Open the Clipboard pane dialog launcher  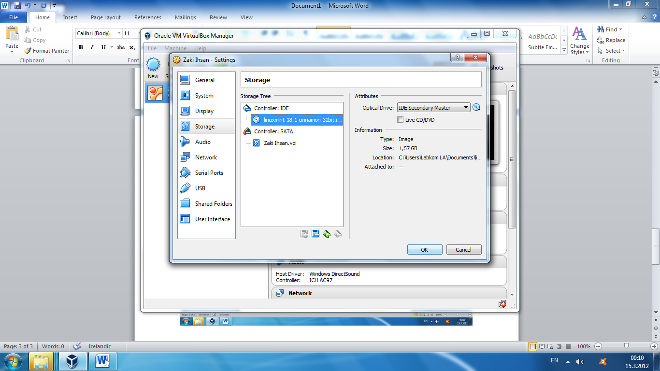click(68, 61)
